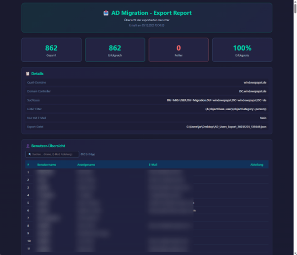Click the Anzeigename column header
This screenshot has width=297, height=255.
pos(86,165)
